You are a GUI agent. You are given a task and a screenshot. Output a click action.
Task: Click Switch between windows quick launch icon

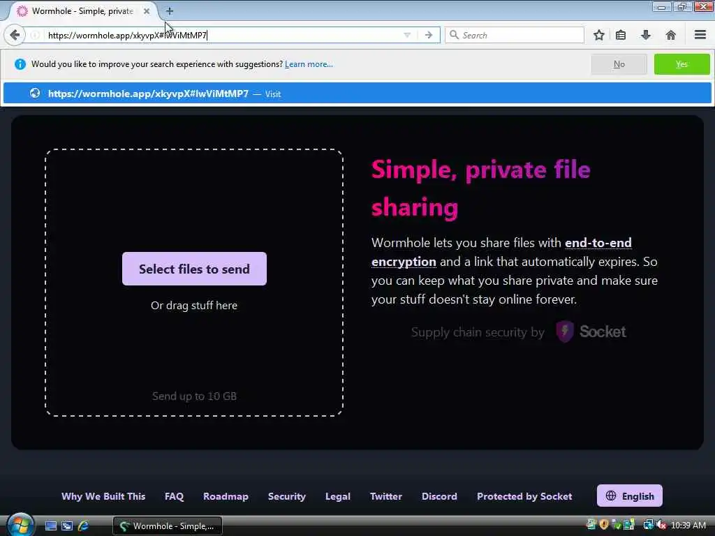pyautogui.click(x=67, y=526)
